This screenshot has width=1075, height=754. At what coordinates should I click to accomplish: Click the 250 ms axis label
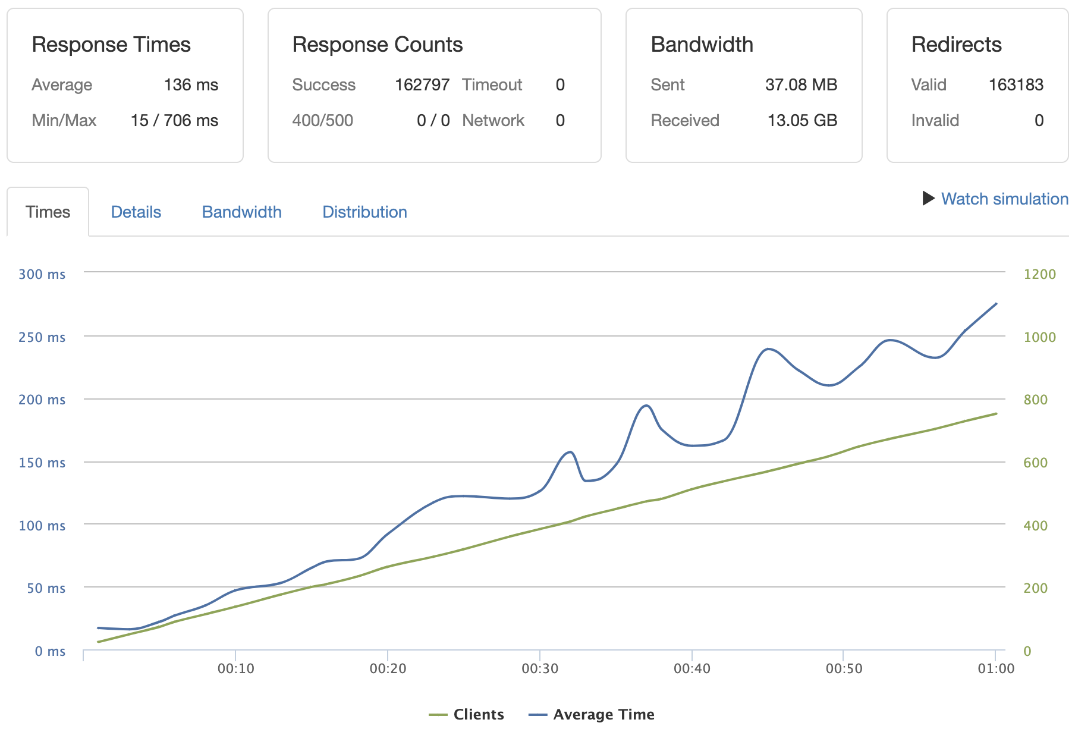(42, 337)
